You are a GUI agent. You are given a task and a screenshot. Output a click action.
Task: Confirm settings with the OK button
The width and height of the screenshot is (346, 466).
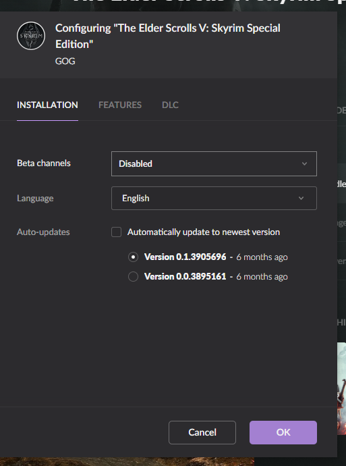pyautogui.click(x=283, y=432)
